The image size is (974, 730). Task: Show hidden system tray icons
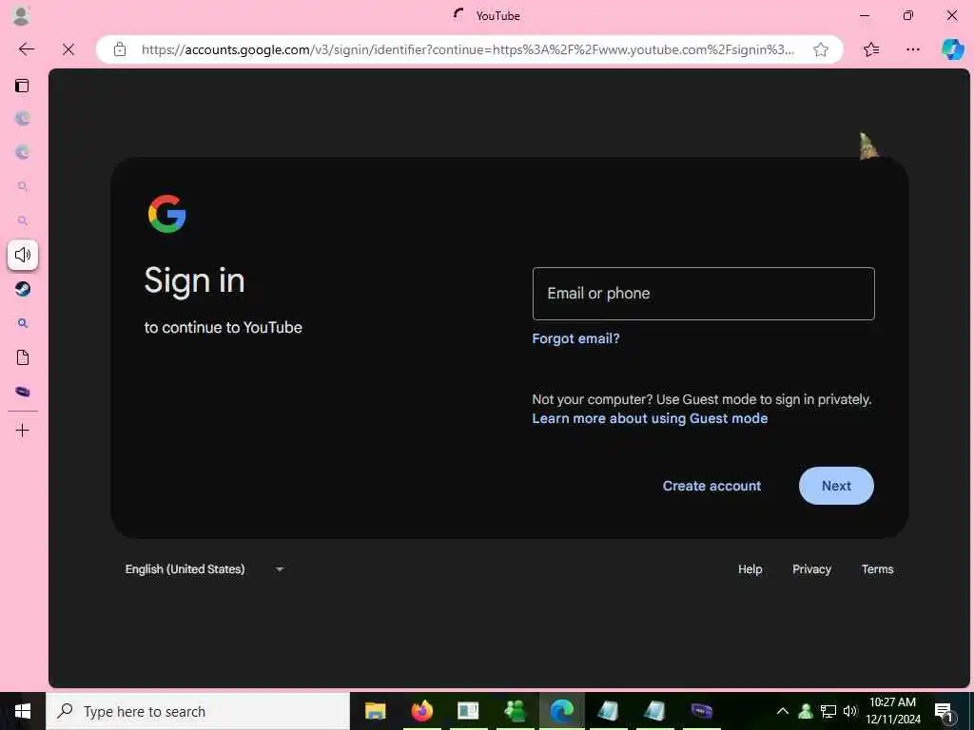point(783,711)
